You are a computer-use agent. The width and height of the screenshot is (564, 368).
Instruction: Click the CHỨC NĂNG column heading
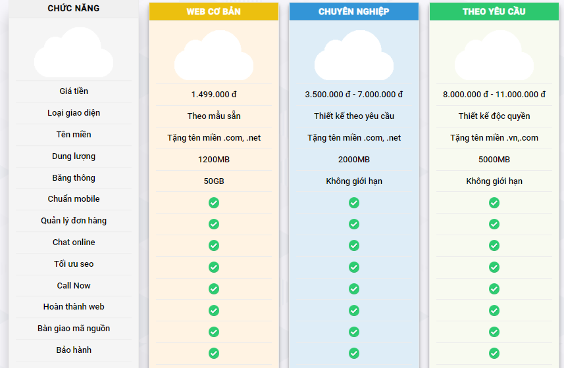click(x=74, y=9)
